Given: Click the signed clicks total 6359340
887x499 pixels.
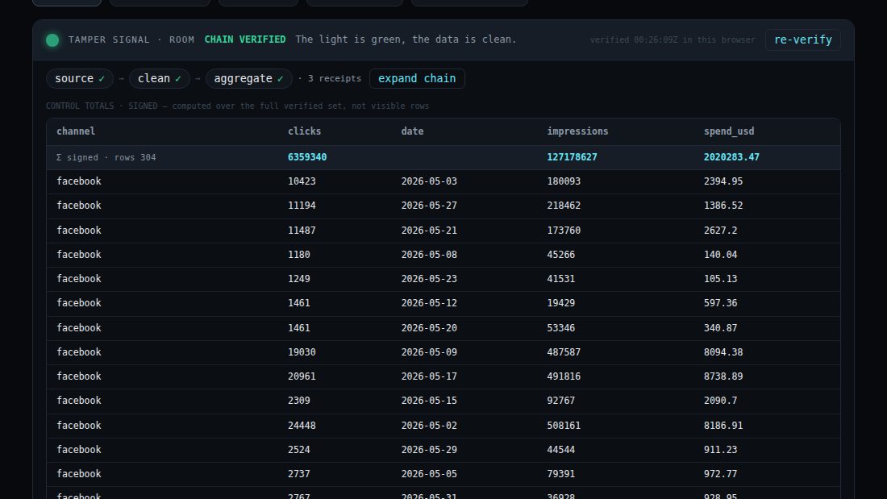Looking at the screenshot, I should click(307, 157).
